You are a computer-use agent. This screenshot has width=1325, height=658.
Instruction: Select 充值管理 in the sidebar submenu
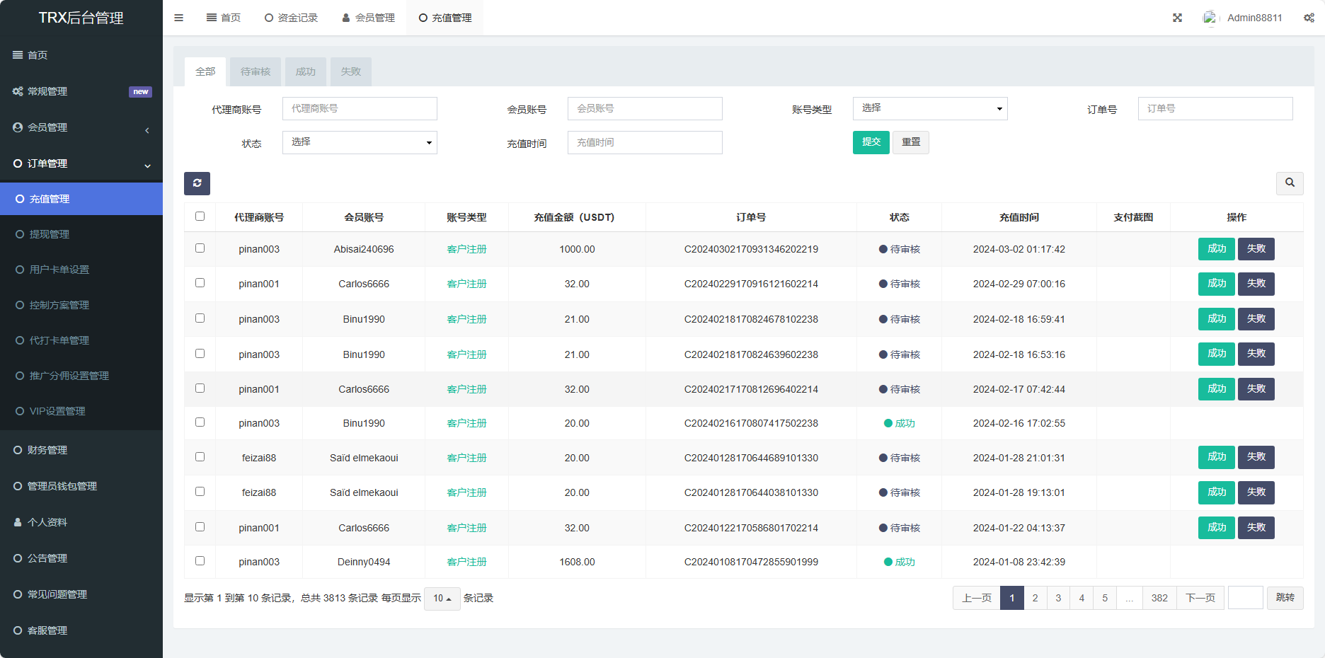[81, 199]
